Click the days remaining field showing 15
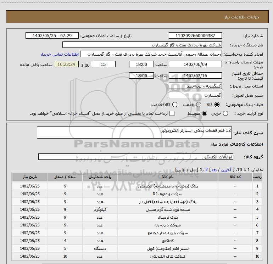Viewport: 273px width, 264px height. [x=103, y=64]
